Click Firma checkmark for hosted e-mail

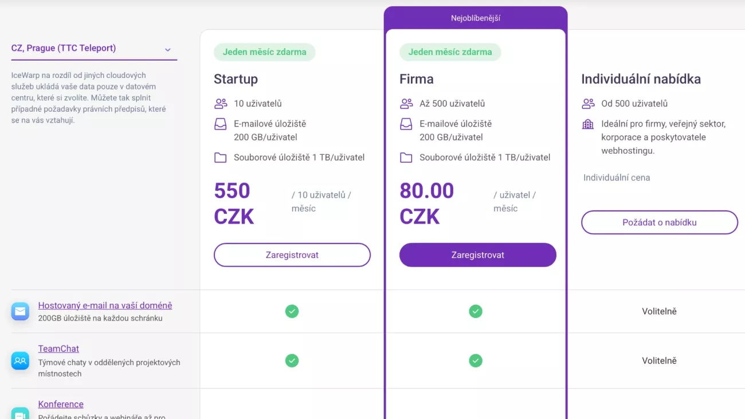(476, 311)
